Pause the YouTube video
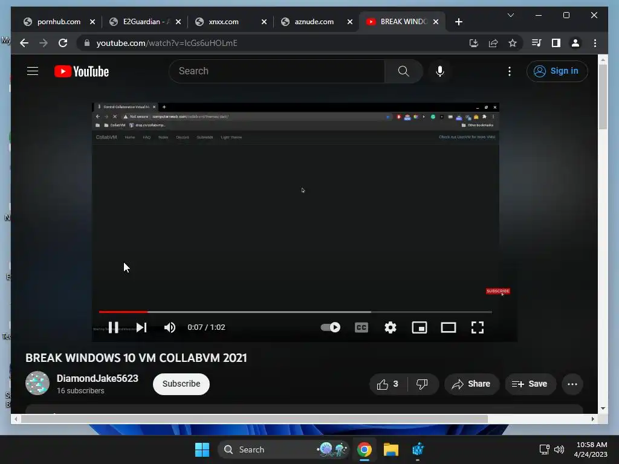Screen dimensions: 619x464 click(x=113, y=327)
